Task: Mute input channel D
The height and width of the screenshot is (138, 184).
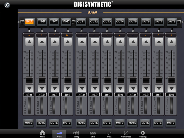Action: tap(67, 123)
